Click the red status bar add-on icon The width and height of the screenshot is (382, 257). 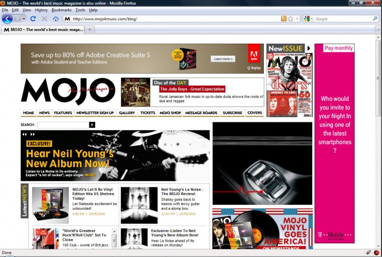(376, 252)
